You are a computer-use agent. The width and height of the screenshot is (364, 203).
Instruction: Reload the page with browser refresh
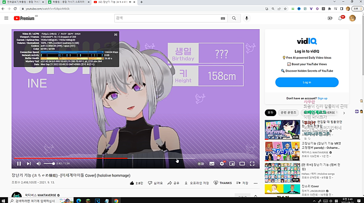[15, 9]
